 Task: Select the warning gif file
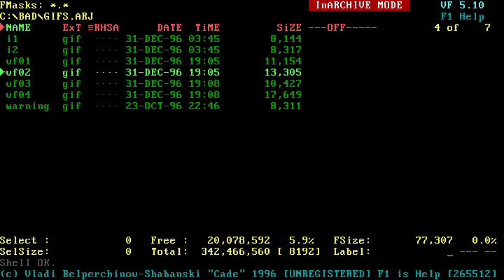click(27, 106)
